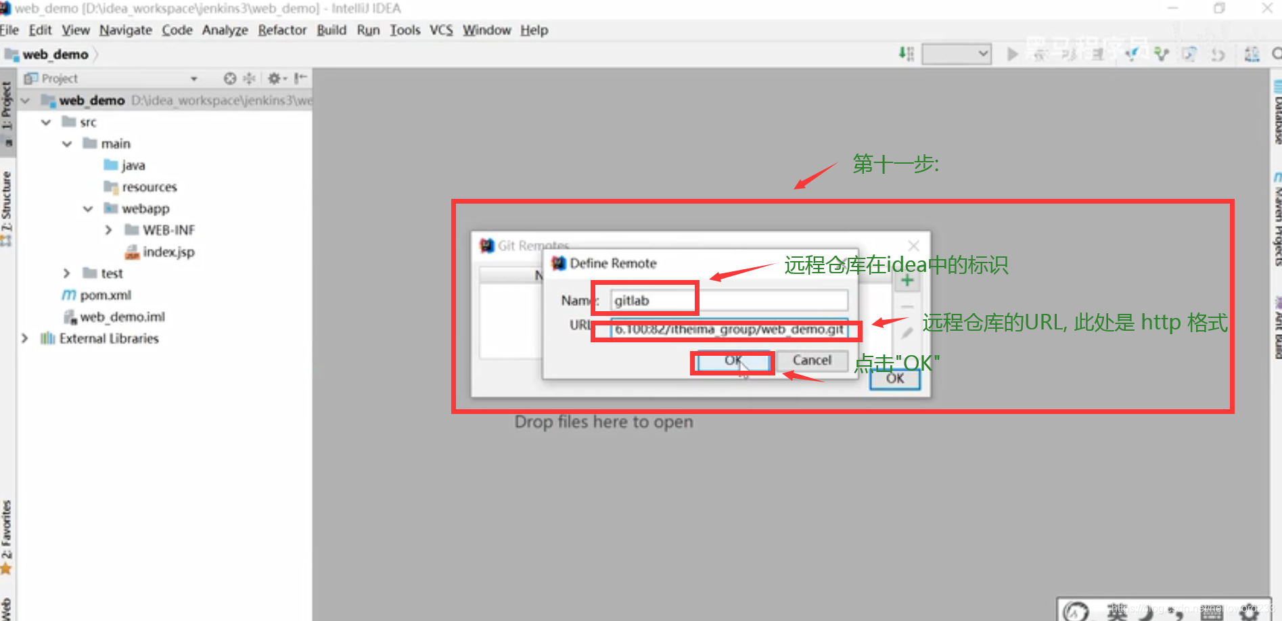
Task: Close the Git Remotes dialog
Action: 913,246
